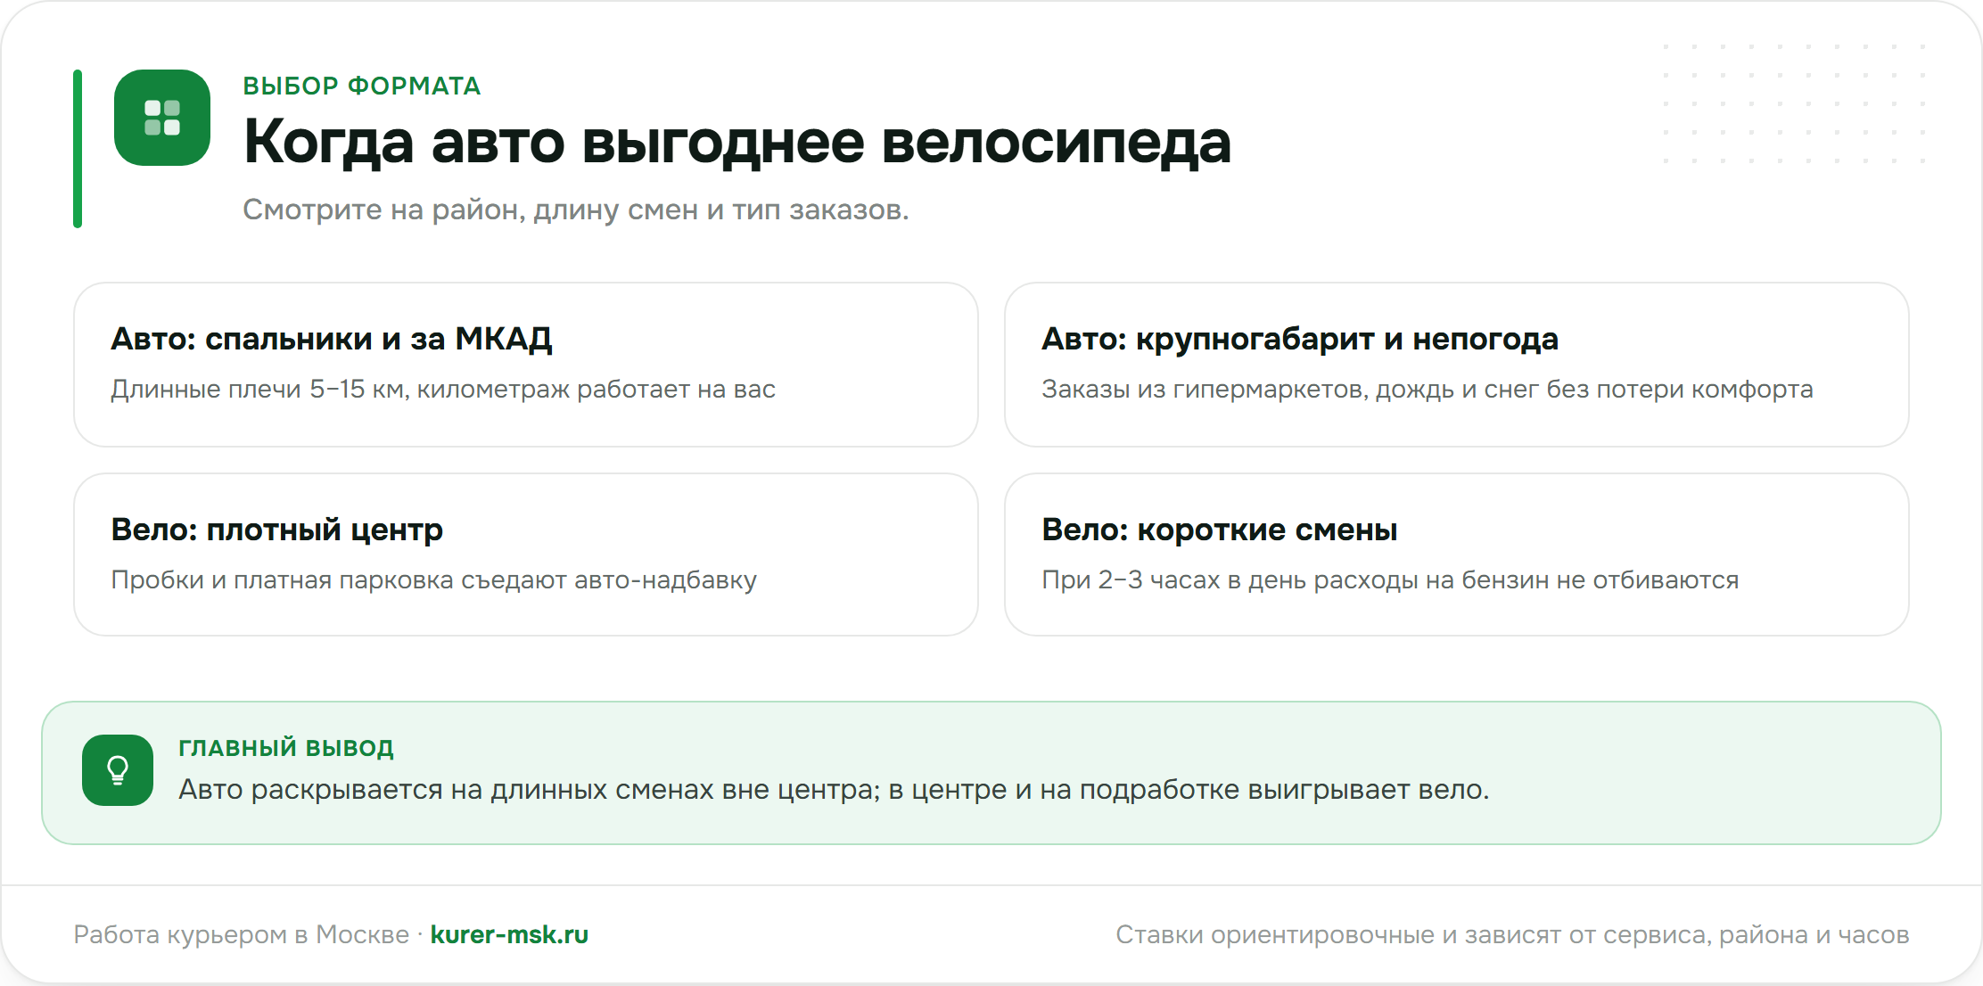The image size is (1983, 986).
Task: Click the green grid icon beside the title
Action: [x=162, y=118]
